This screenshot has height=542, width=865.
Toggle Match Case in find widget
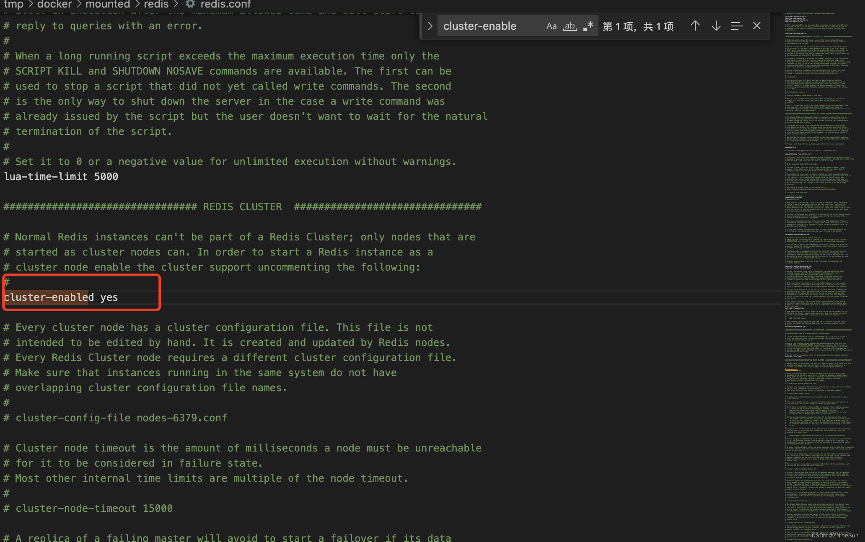tap(551, 26)
